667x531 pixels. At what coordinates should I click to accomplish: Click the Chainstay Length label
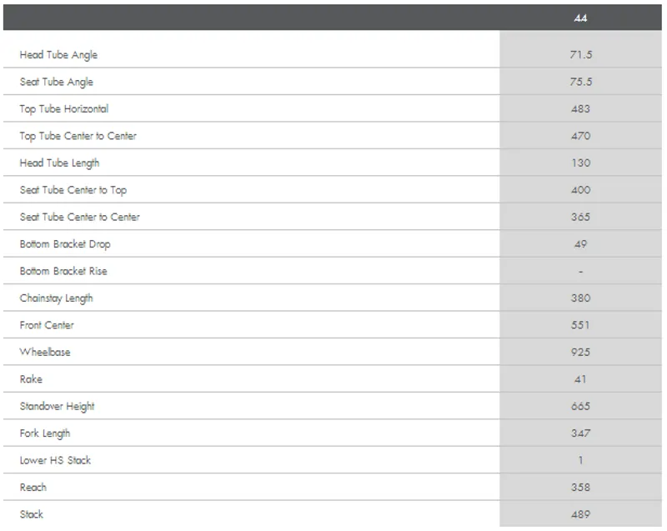[57, 298]
